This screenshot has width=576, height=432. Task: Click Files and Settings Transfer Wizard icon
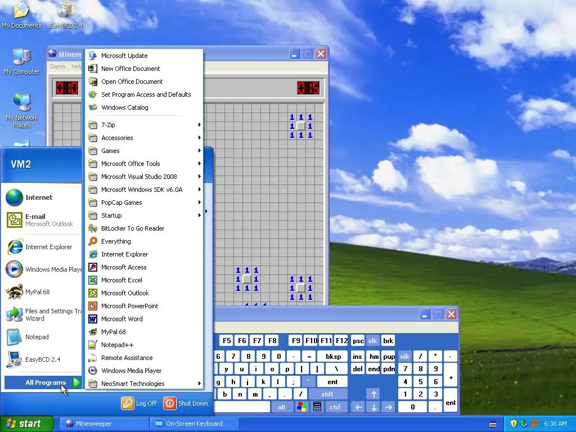pos(14,314)
